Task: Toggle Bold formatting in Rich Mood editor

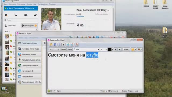Action: pos(51,50)
